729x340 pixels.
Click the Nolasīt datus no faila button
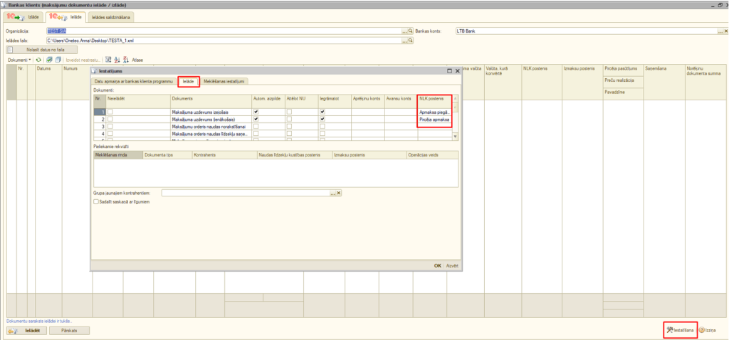tap(46, 50)
